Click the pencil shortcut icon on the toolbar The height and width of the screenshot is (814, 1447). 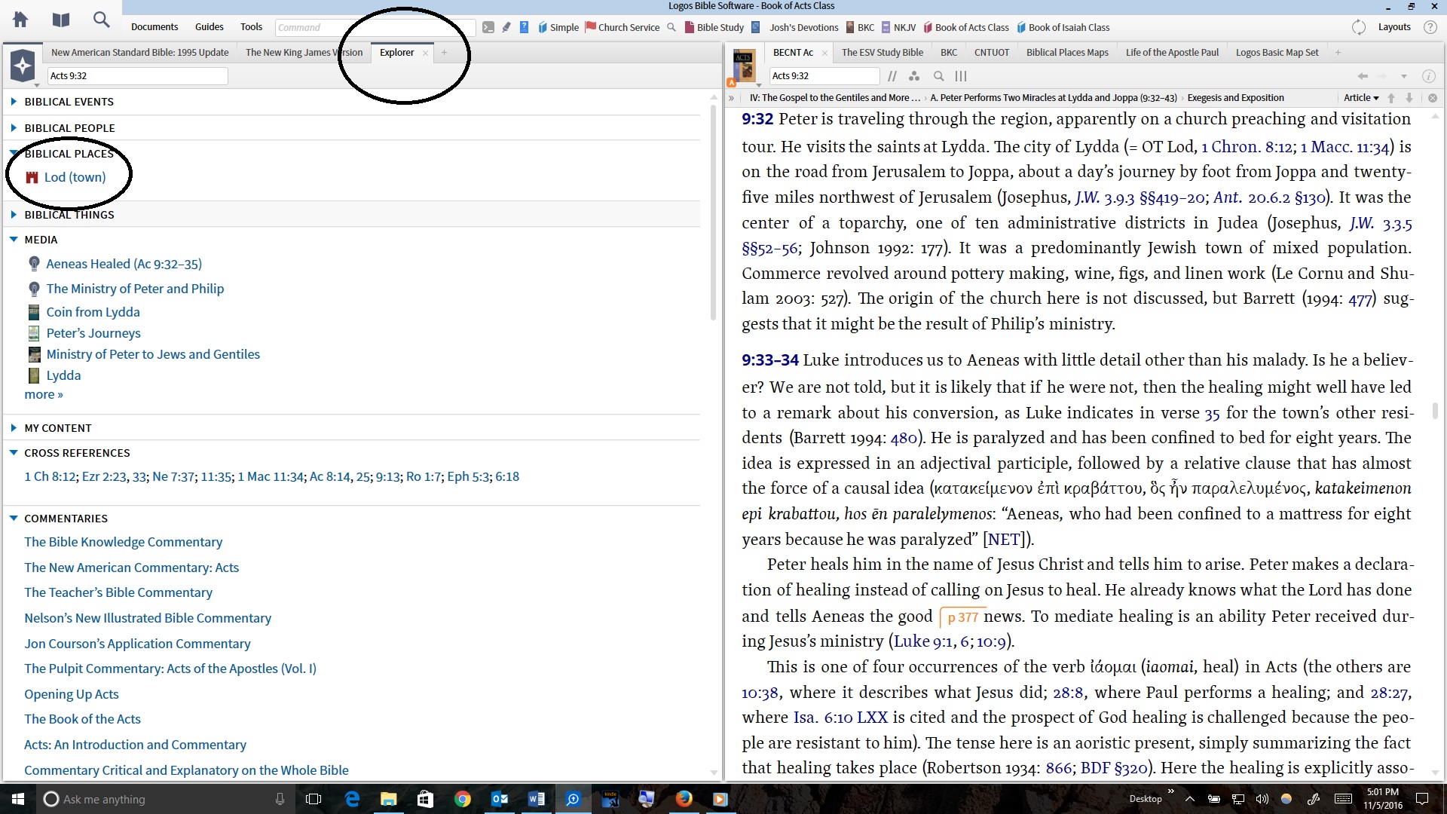(506, 28)
